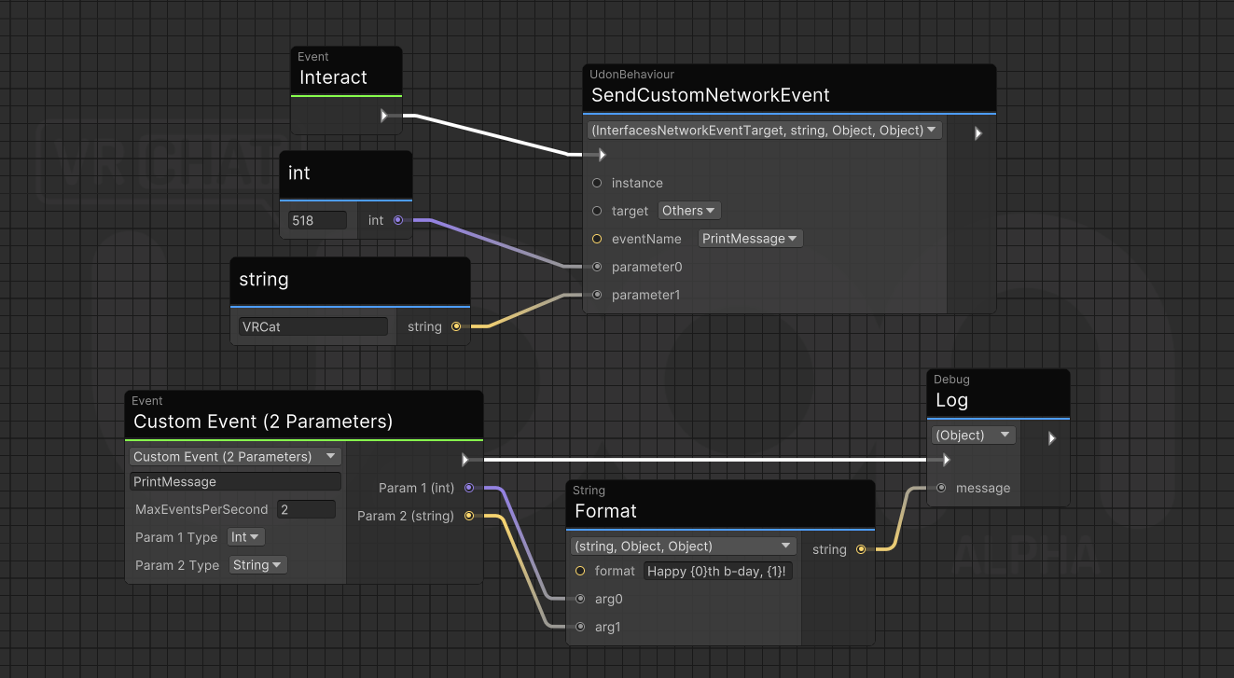This screenshot has height=678, width=1234.
Task: Select the arg1 input port on the Format node
Action: pyautogui.click(x=580, y=627)
